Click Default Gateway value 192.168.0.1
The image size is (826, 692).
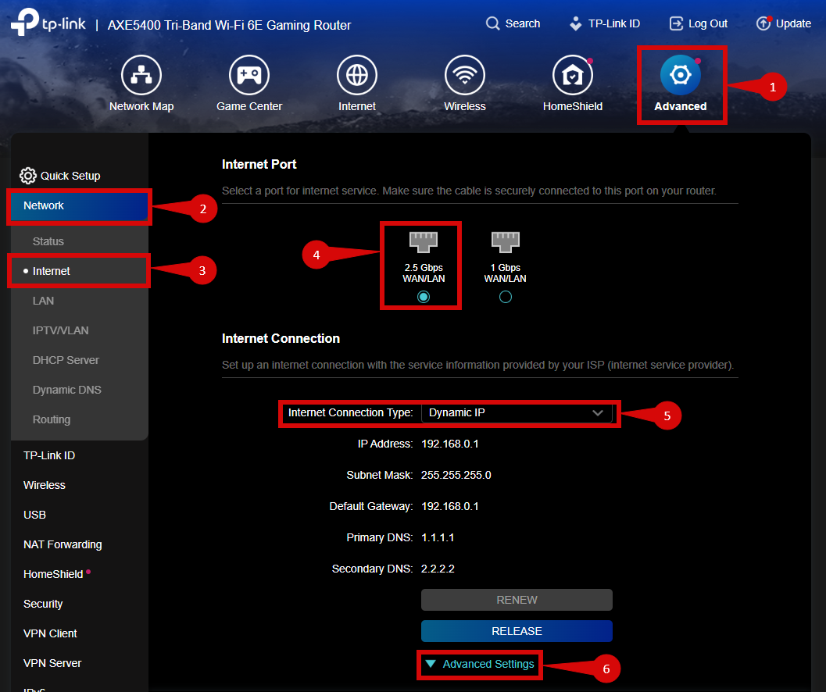[450, 506]
